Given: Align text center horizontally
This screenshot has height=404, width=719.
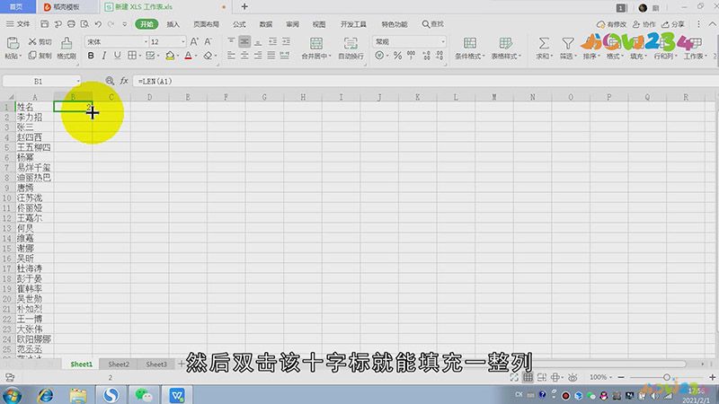Looking at the screenshot, I should coord(244,56).
